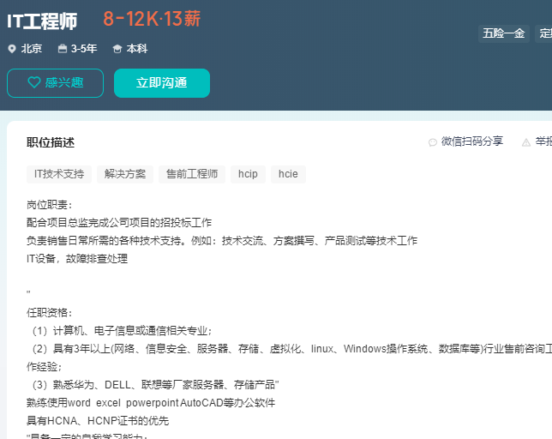
Task: Click the WeChat icon before 微信扫码分享
Action: pos(433,142)
